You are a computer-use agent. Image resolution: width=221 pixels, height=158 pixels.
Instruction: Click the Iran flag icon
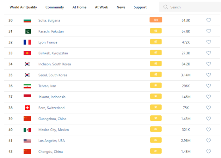pos(27,86)
